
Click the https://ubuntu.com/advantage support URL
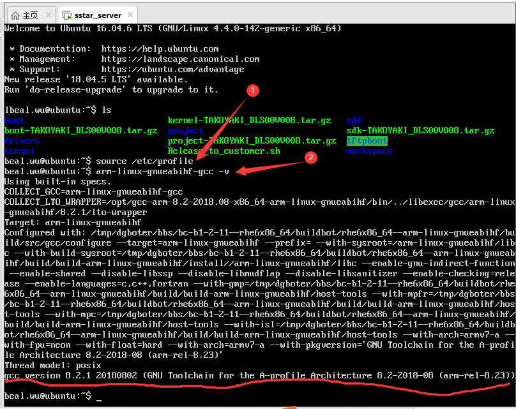[173, 70]
